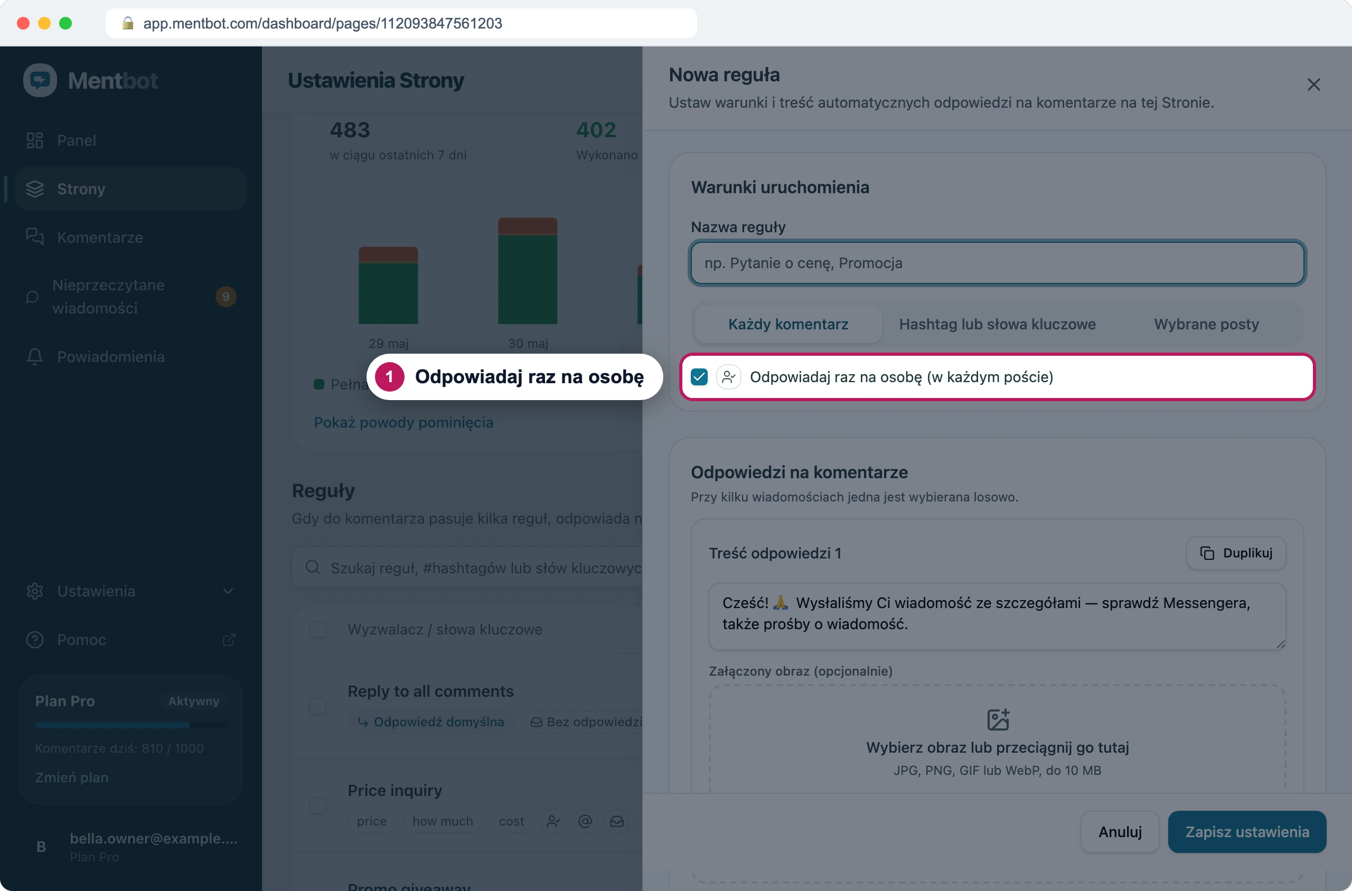Click the unread badge showing 9
Image resolution: width=1352 pixels, height=891 pixels.
click(226, 297)
